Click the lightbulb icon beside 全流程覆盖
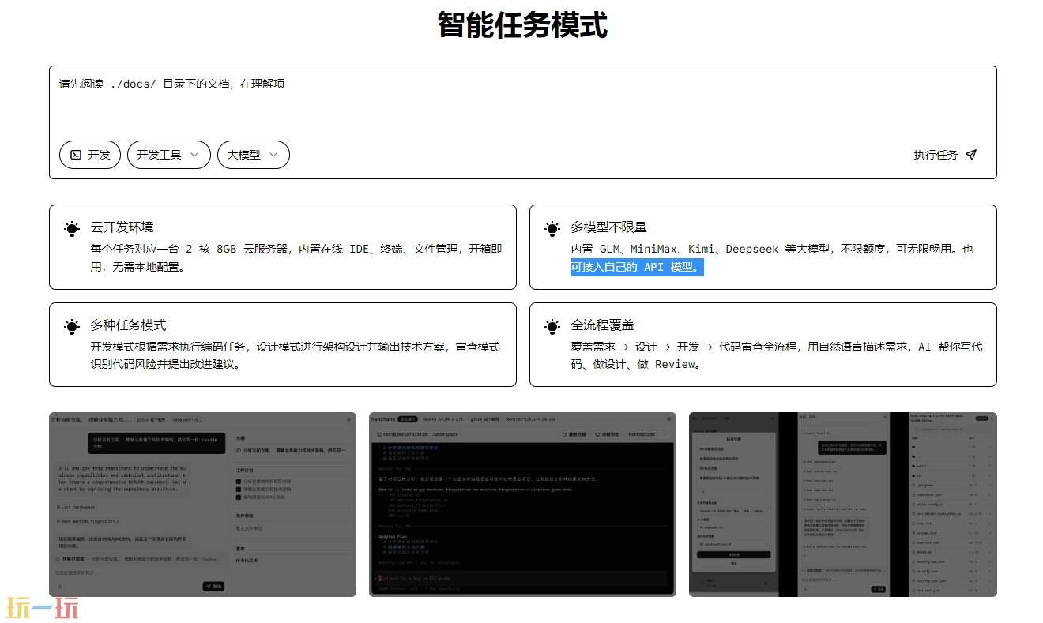This screenshot has width=1043, height=623. point(552,325)
